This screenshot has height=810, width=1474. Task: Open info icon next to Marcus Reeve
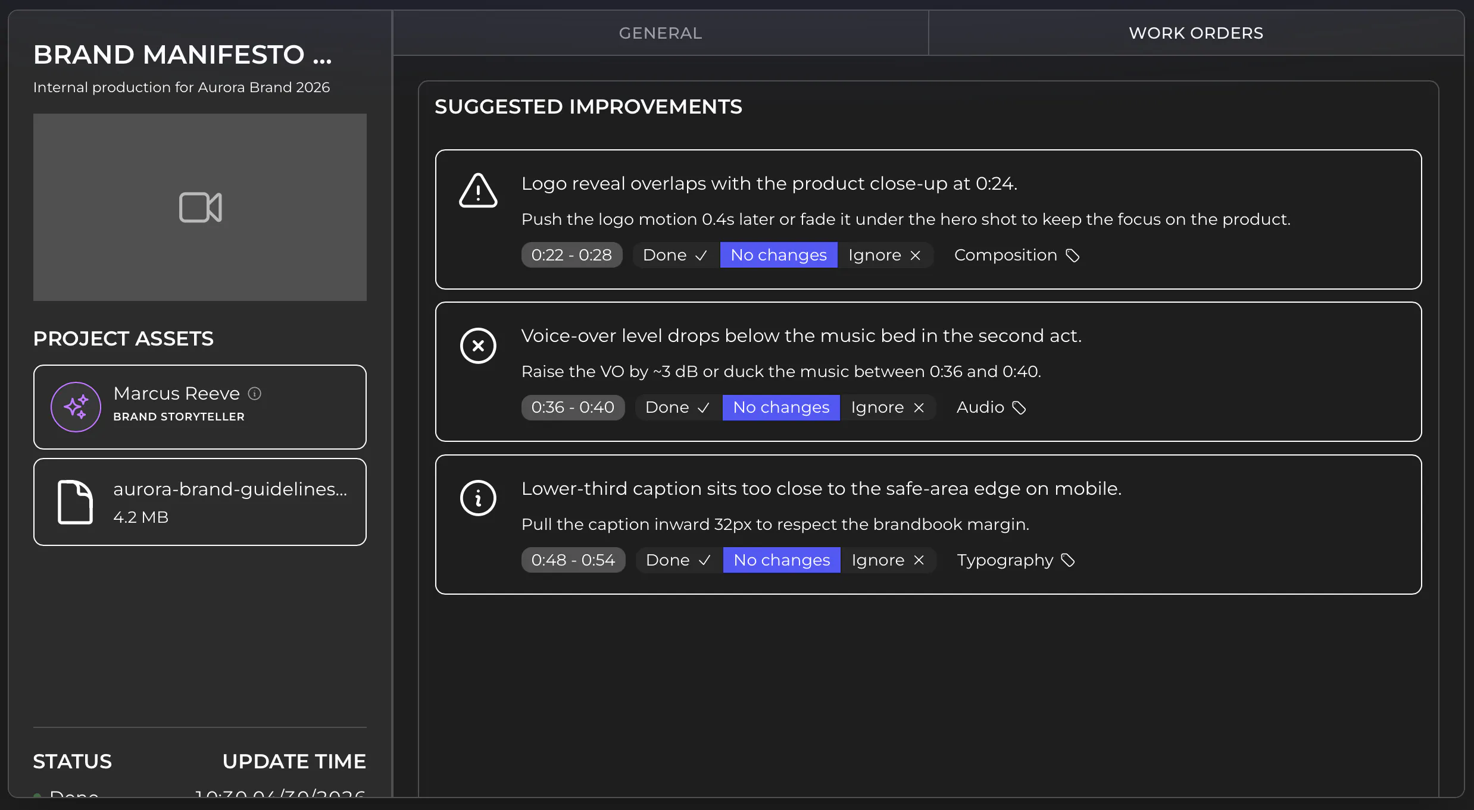pyautogui.click(x=255, y=394)
